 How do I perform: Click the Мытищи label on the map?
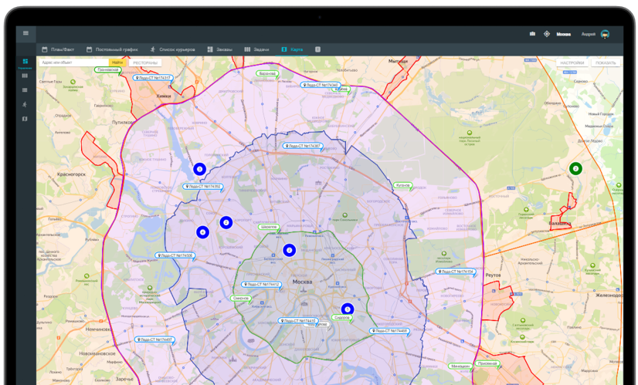[398, 61]
